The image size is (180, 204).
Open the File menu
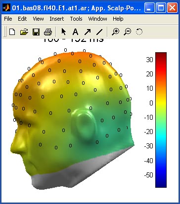pos(8,19)
